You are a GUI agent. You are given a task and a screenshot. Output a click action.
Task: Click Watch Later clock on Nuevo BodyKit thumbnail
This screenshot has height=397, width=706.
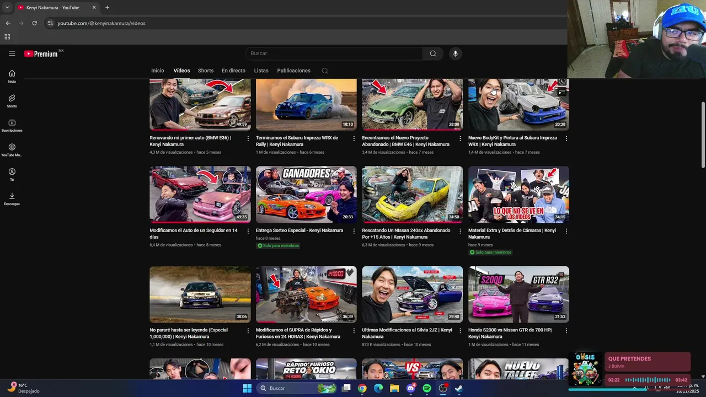click(561, 82)
